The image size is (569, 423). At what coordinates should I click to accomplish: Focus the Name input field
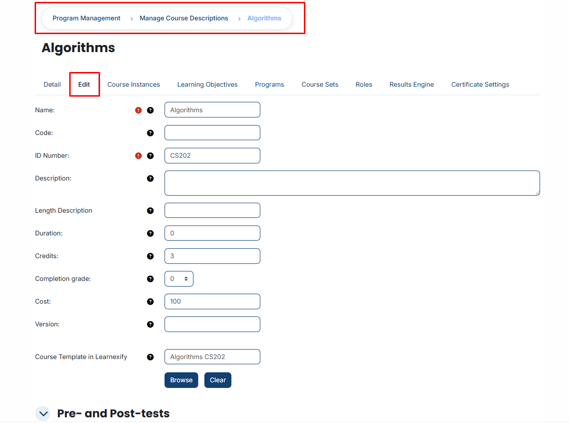tap(212, 110)
